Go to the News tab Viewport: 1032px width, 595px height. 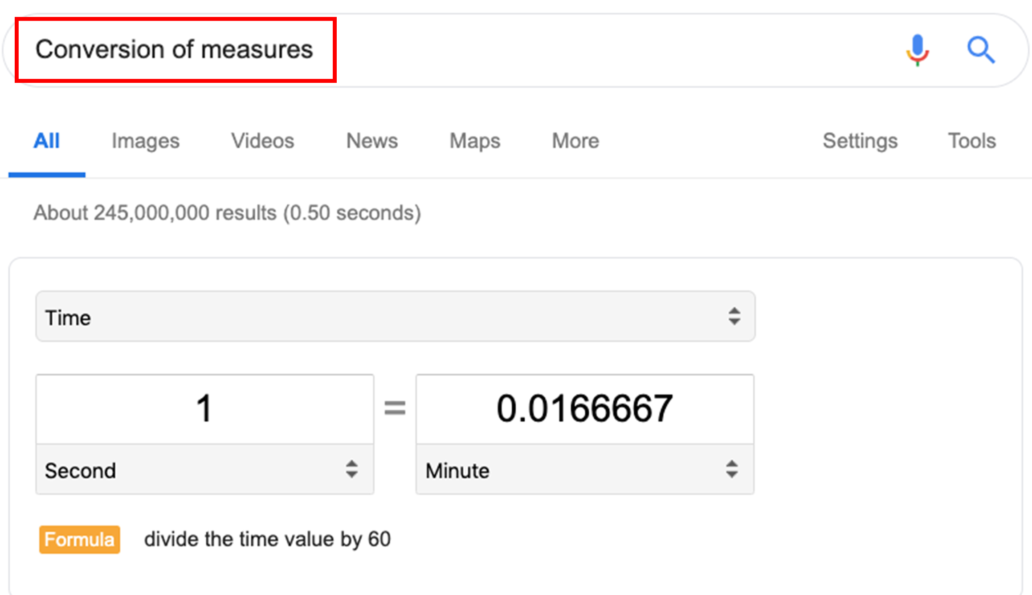pos(372,141)
